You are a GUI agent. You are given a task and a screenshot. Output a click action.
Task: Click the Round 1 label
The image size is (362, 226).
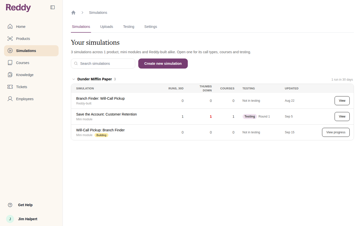pos(264,117)
